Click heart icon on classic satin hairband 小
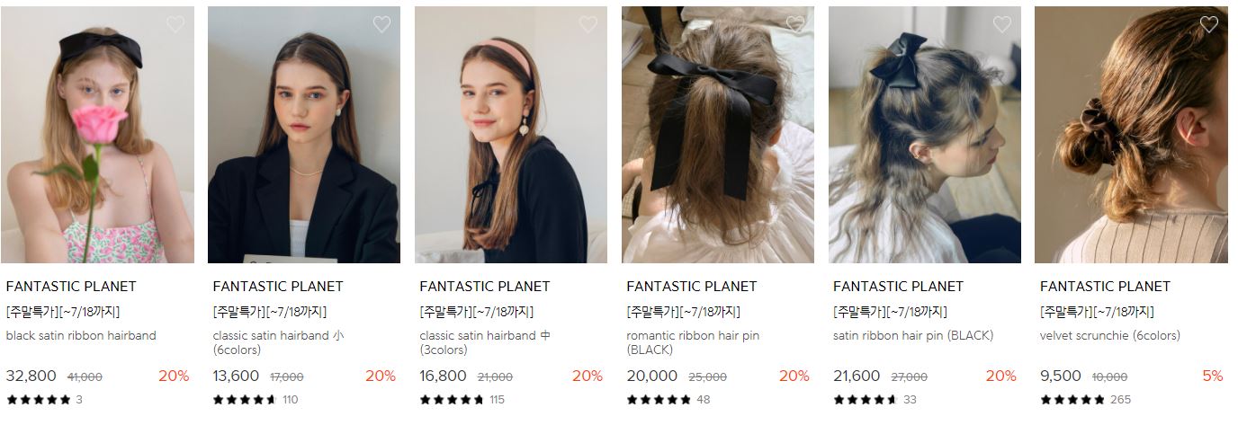Viewport: 1238px width, 434px height. (x=381, y=24)
